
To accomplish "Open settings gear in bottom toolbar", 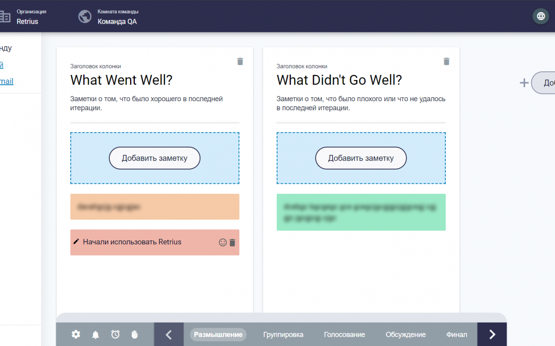I will [76, 334].
